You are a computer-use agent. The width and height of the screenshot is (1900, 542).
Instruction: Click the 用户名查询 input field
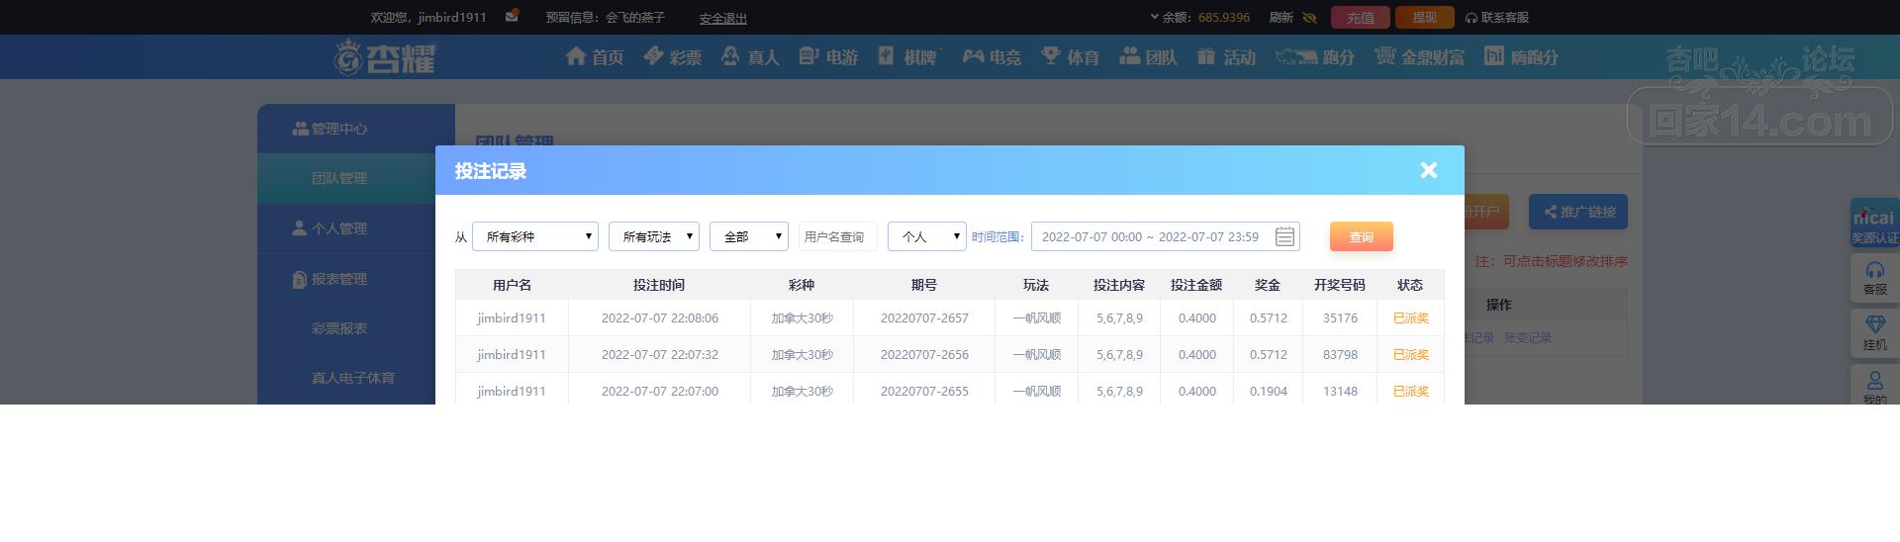coord(837,237)
